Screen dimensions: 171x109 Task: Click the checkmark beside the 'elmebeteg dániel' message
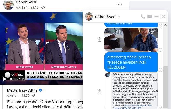point(160,70)
